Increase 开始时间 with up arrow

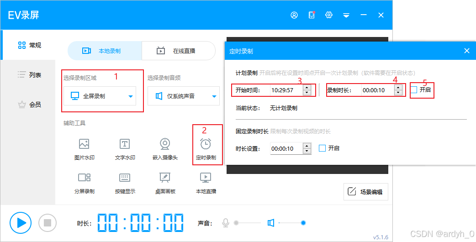tap(307, 87)
